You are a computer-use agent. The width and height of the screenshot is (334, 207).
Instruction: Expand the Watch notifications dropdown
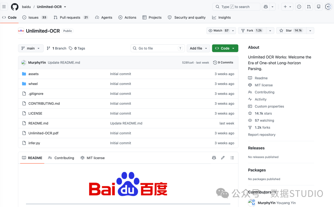(x=221, y=31)
